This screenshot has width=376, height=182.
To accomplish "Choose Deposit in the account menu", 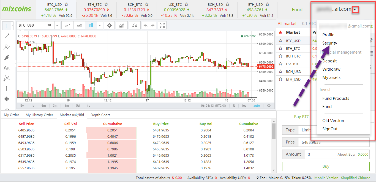I will coord(330,61).
